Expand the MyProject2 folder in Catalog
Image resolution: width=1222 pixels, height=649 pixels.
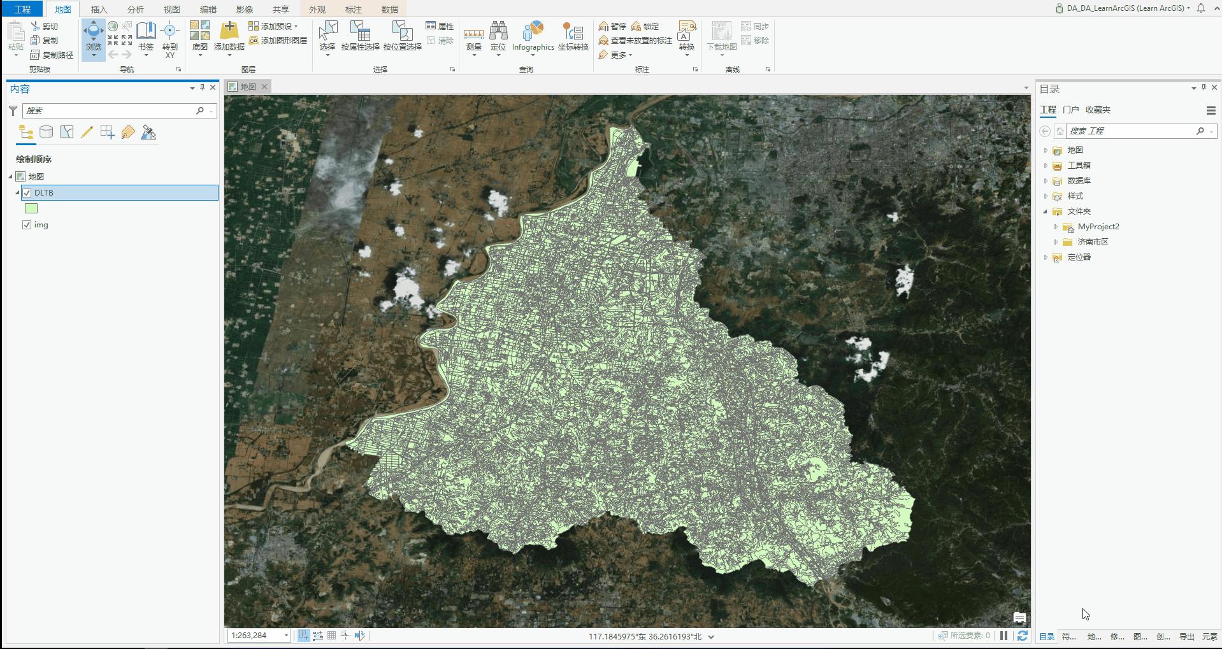click(1056, 227)
